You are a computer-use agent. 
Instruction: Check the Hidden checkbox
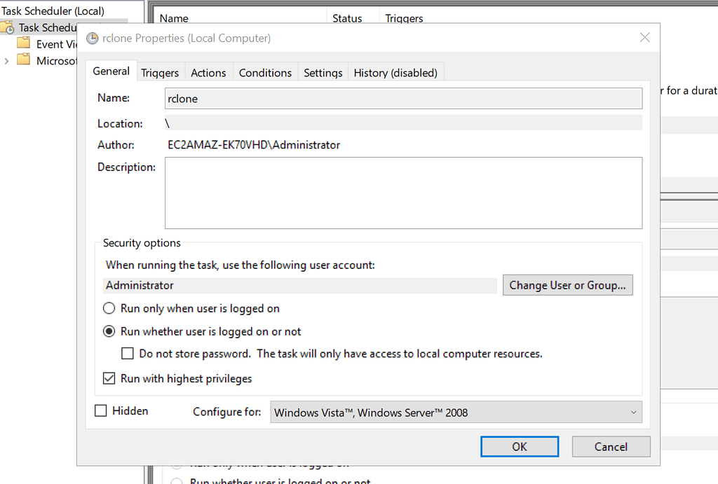coord(100,411)
